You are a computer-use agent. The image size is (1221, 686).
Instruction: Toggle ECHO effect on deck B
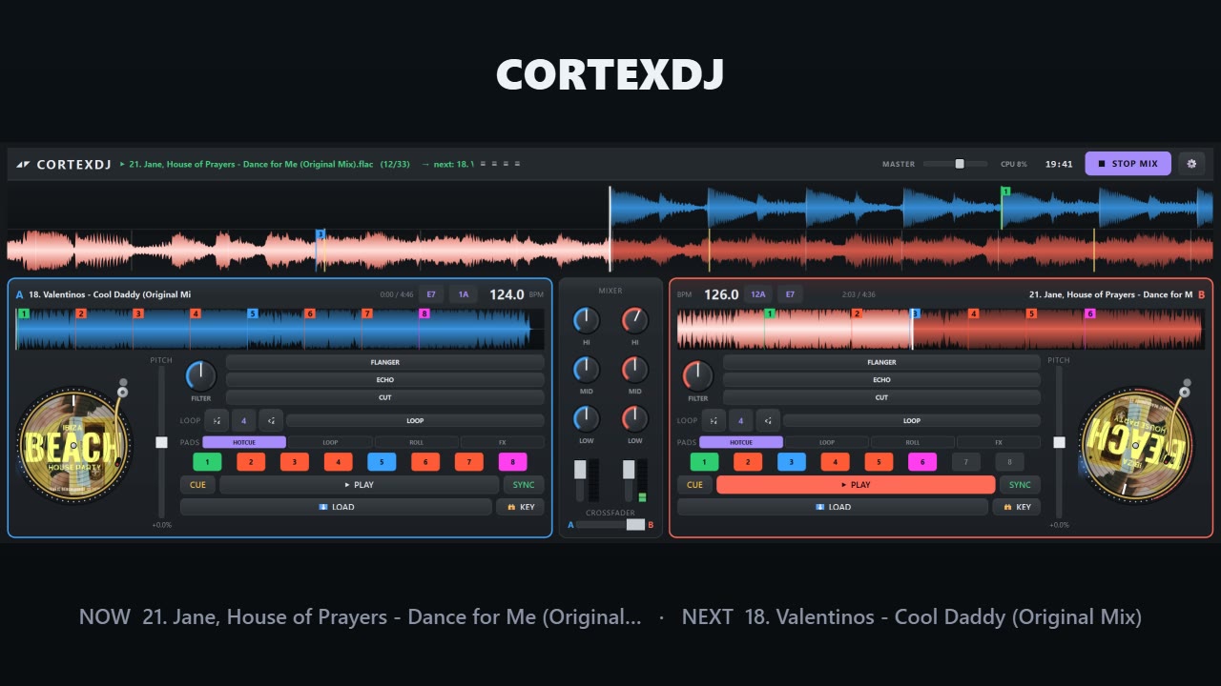[x=881, y=379]
